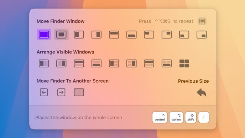Viewport: 245px width, 138px height.
Task: Arrange windows with main on top half
Action: (x=79, y=63)
